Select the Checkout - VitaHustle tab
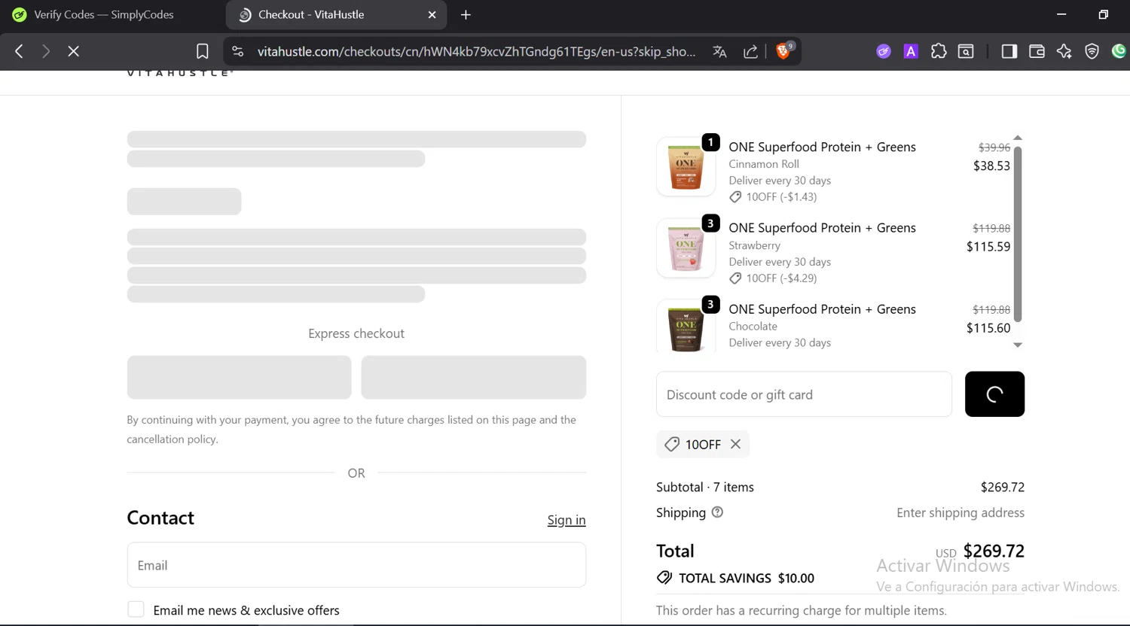Viewport: 1130px width, 626px height. 336,14
